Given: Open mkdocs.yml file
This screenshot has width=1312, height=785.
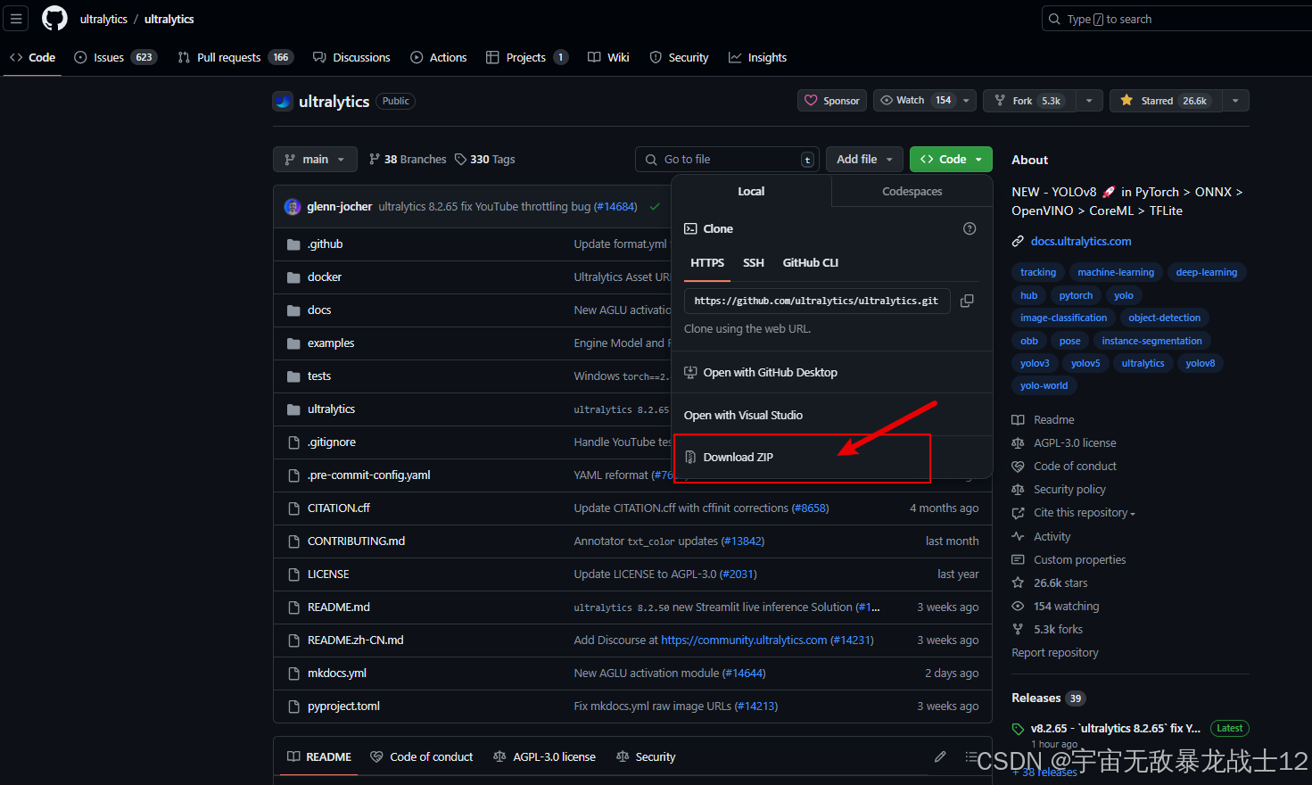Looking at the screenshot, I should point(337,673).
